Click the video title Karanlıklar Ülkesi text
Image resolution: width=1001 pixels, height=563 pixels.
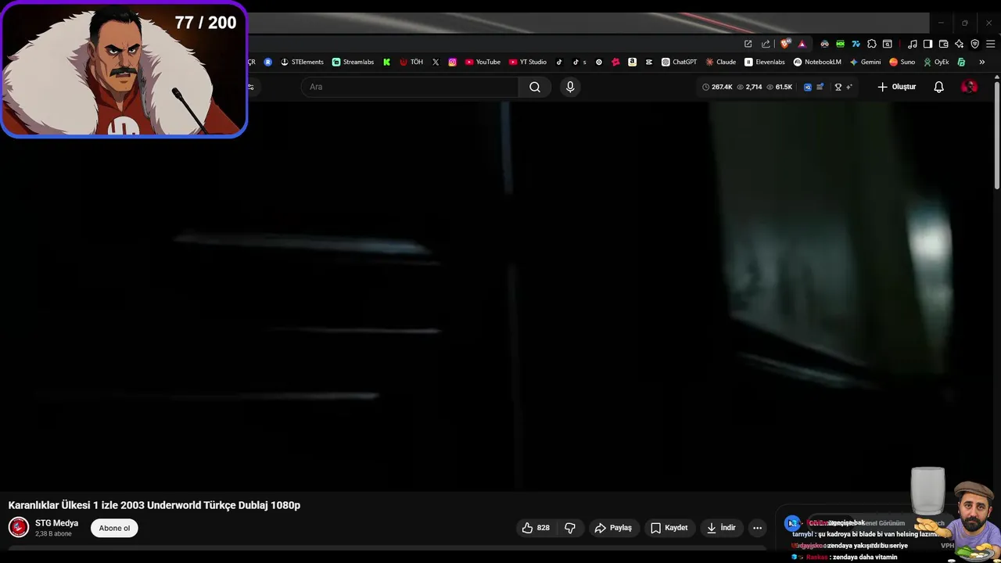154,505
